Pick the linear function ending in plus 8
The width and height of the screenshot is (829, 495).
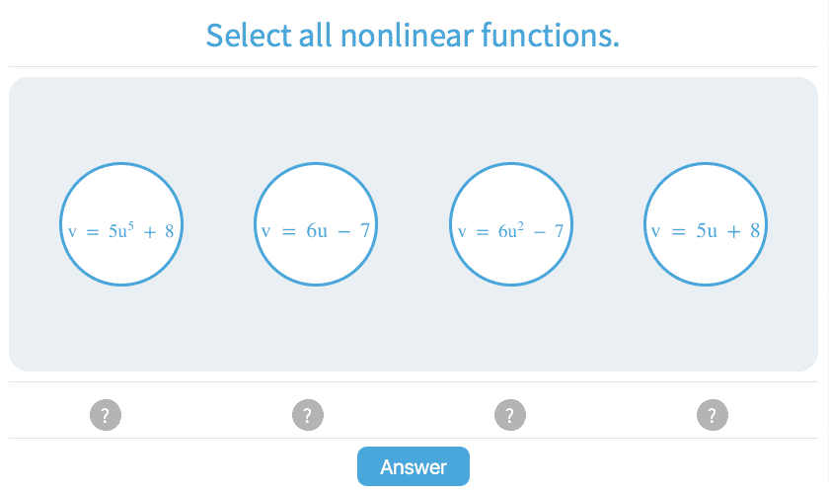pos(705,225)
